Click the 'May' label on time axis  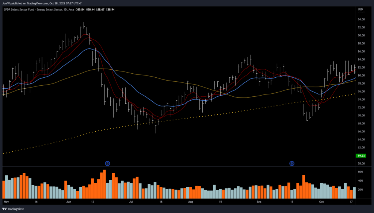5,201
